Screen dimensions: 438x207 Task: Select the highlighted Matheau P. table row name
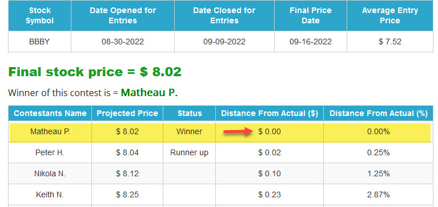(50, 131)
